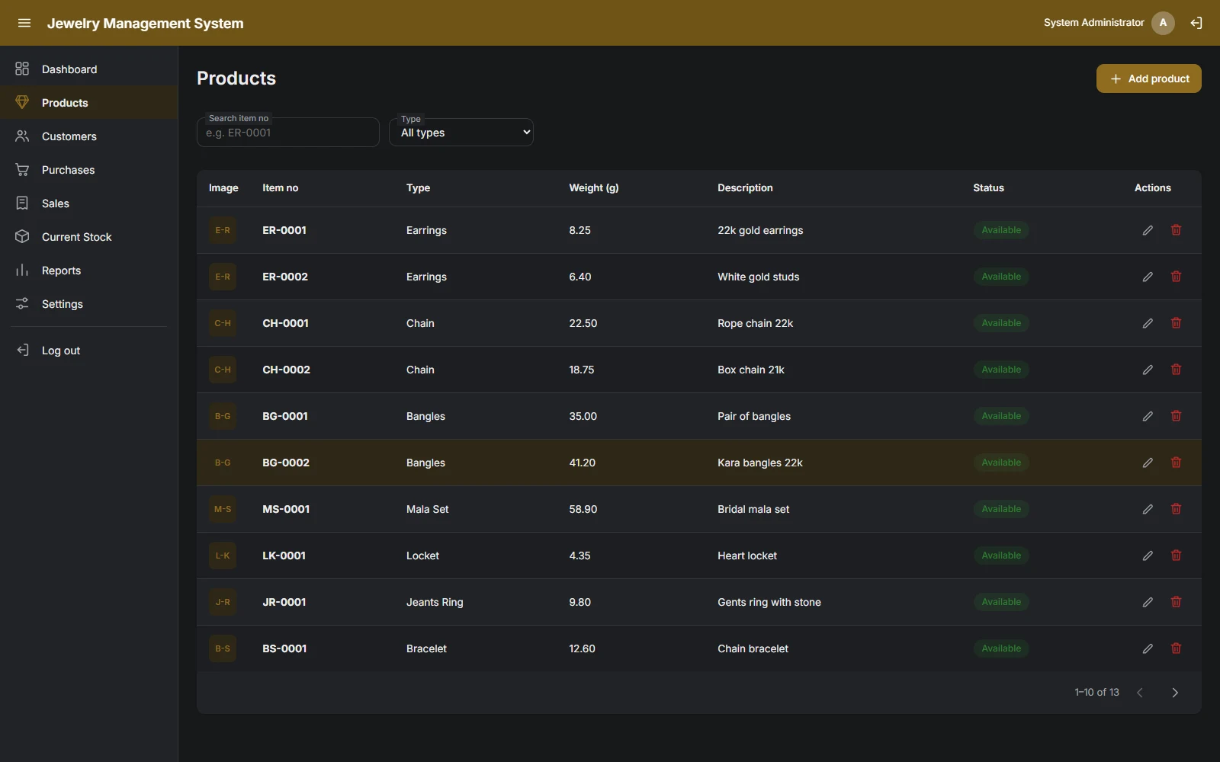This screenshot has height=762, width=1220.
Task: Delete product LK-0001 with trash icon
Action: (x=1177, y=555)
